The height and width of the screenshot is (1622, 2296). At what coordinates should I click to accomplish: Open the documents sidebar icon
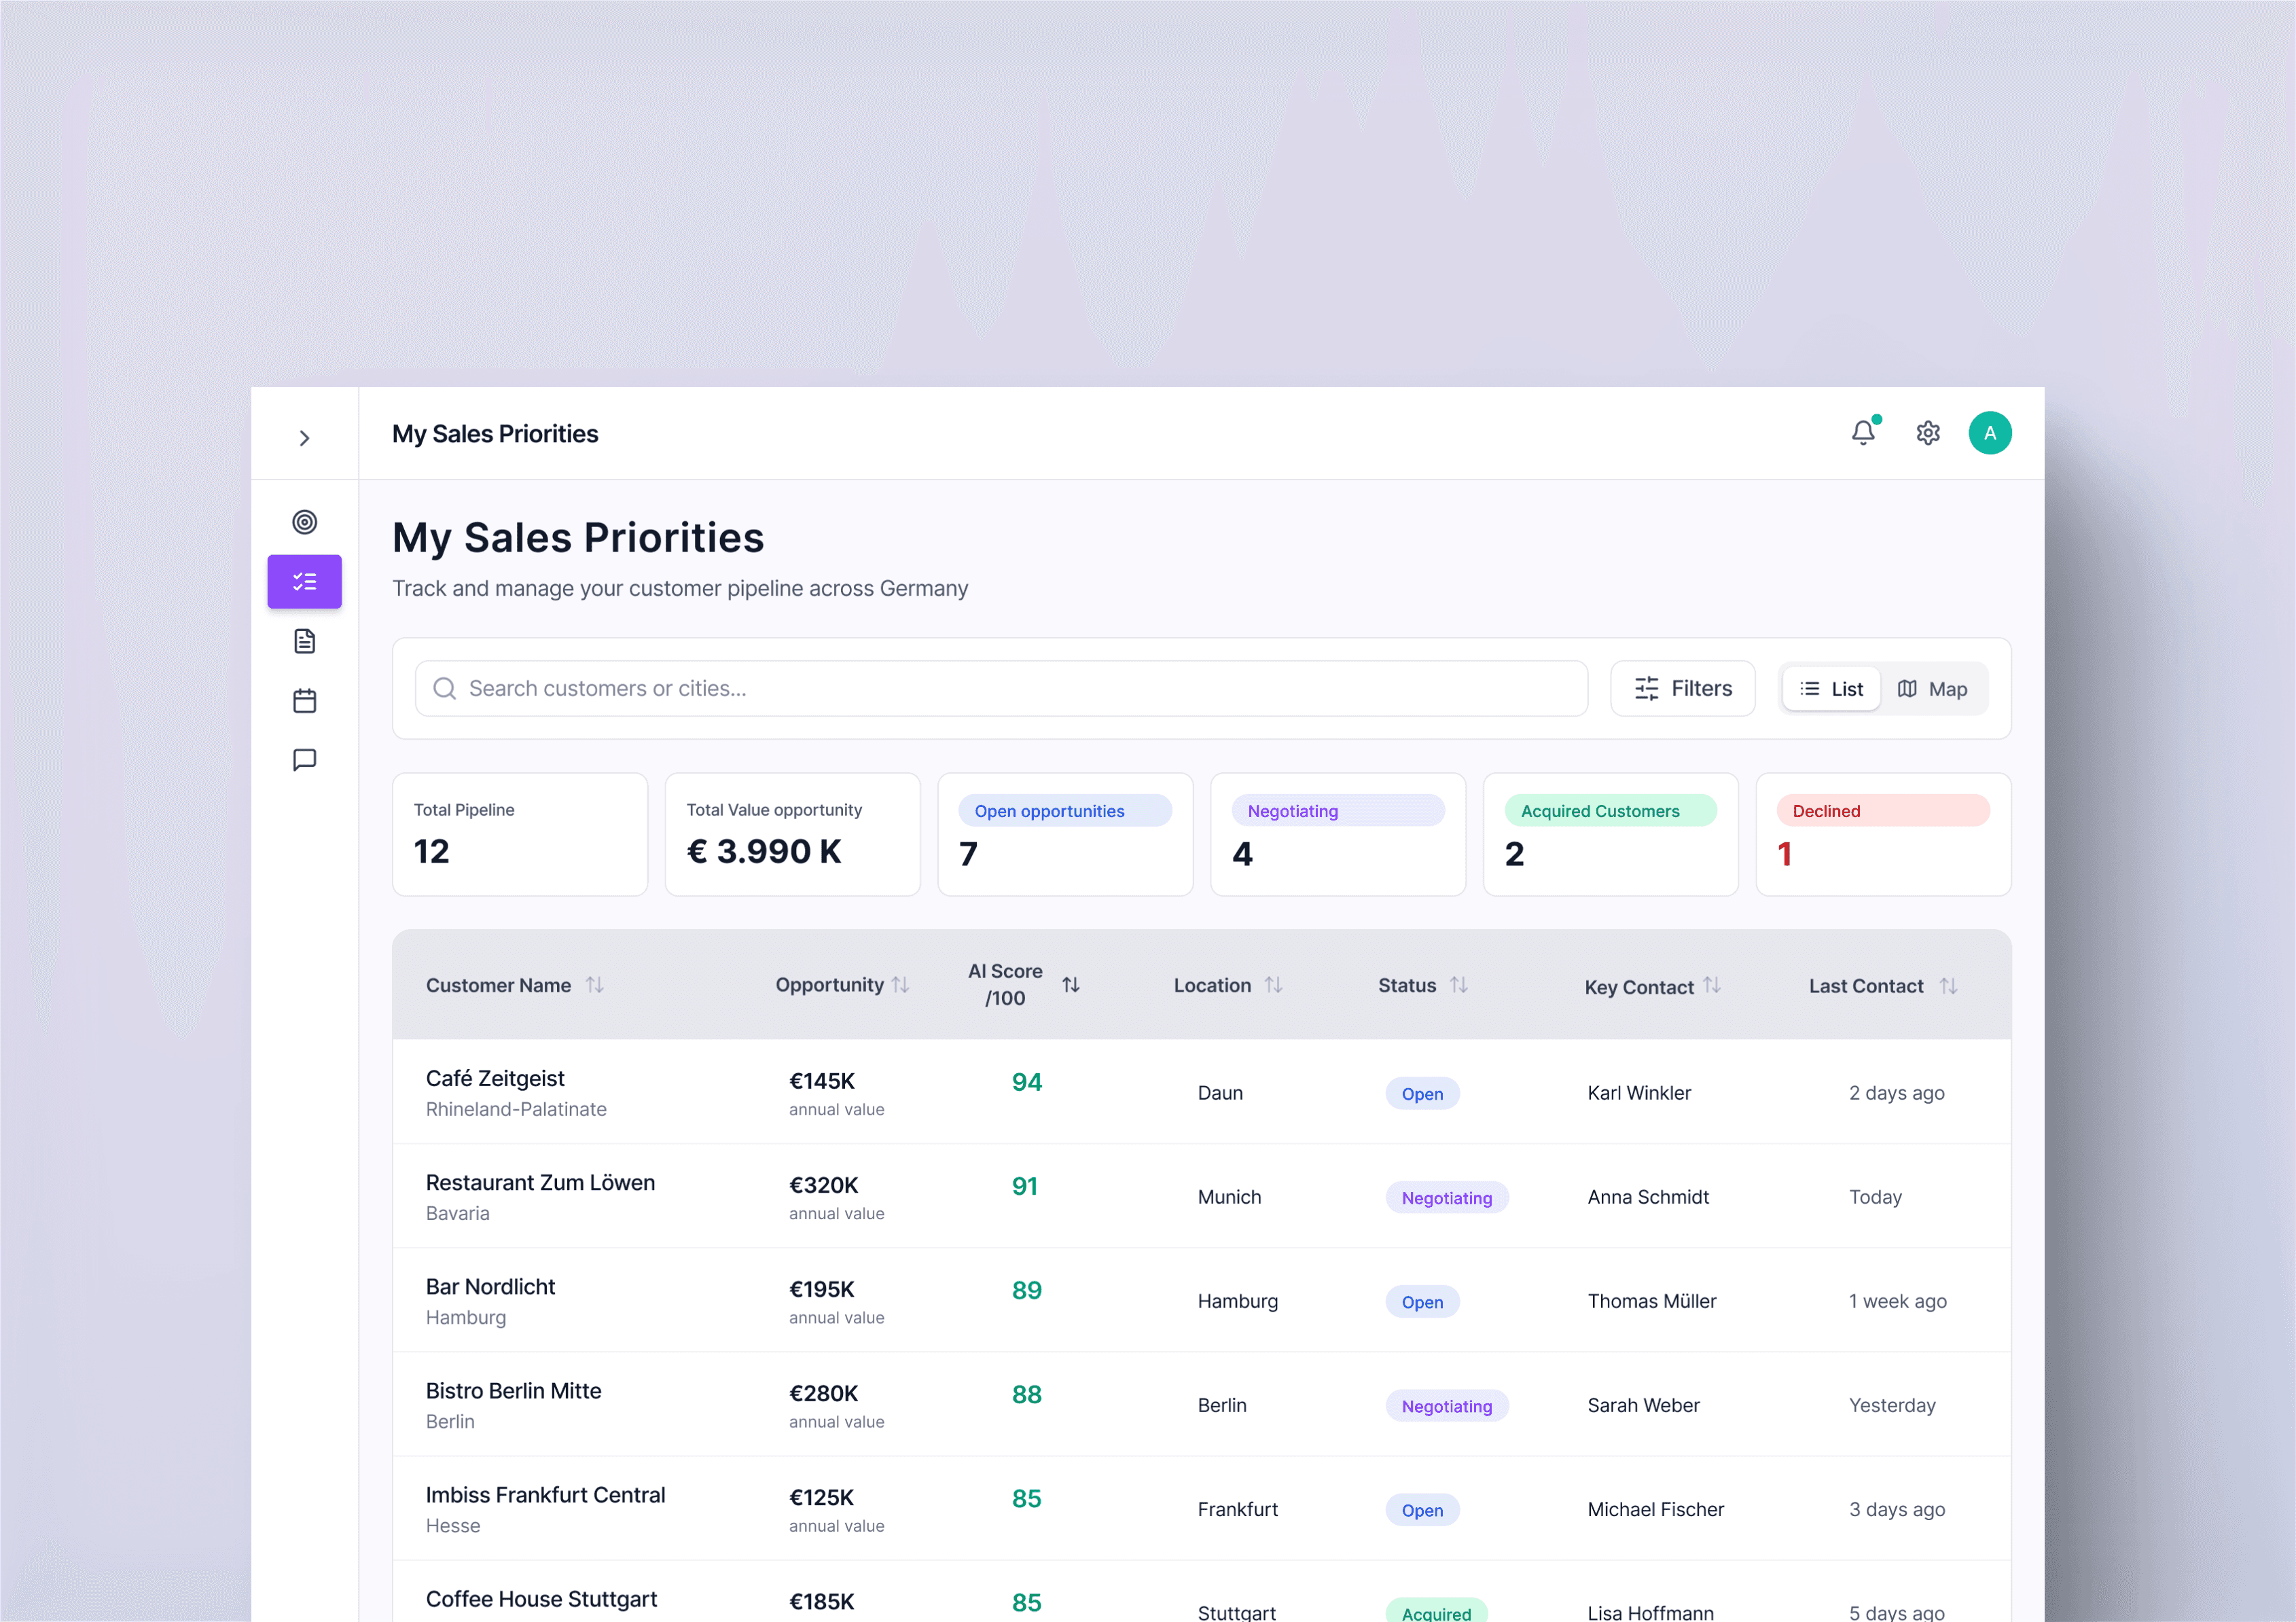304,641
